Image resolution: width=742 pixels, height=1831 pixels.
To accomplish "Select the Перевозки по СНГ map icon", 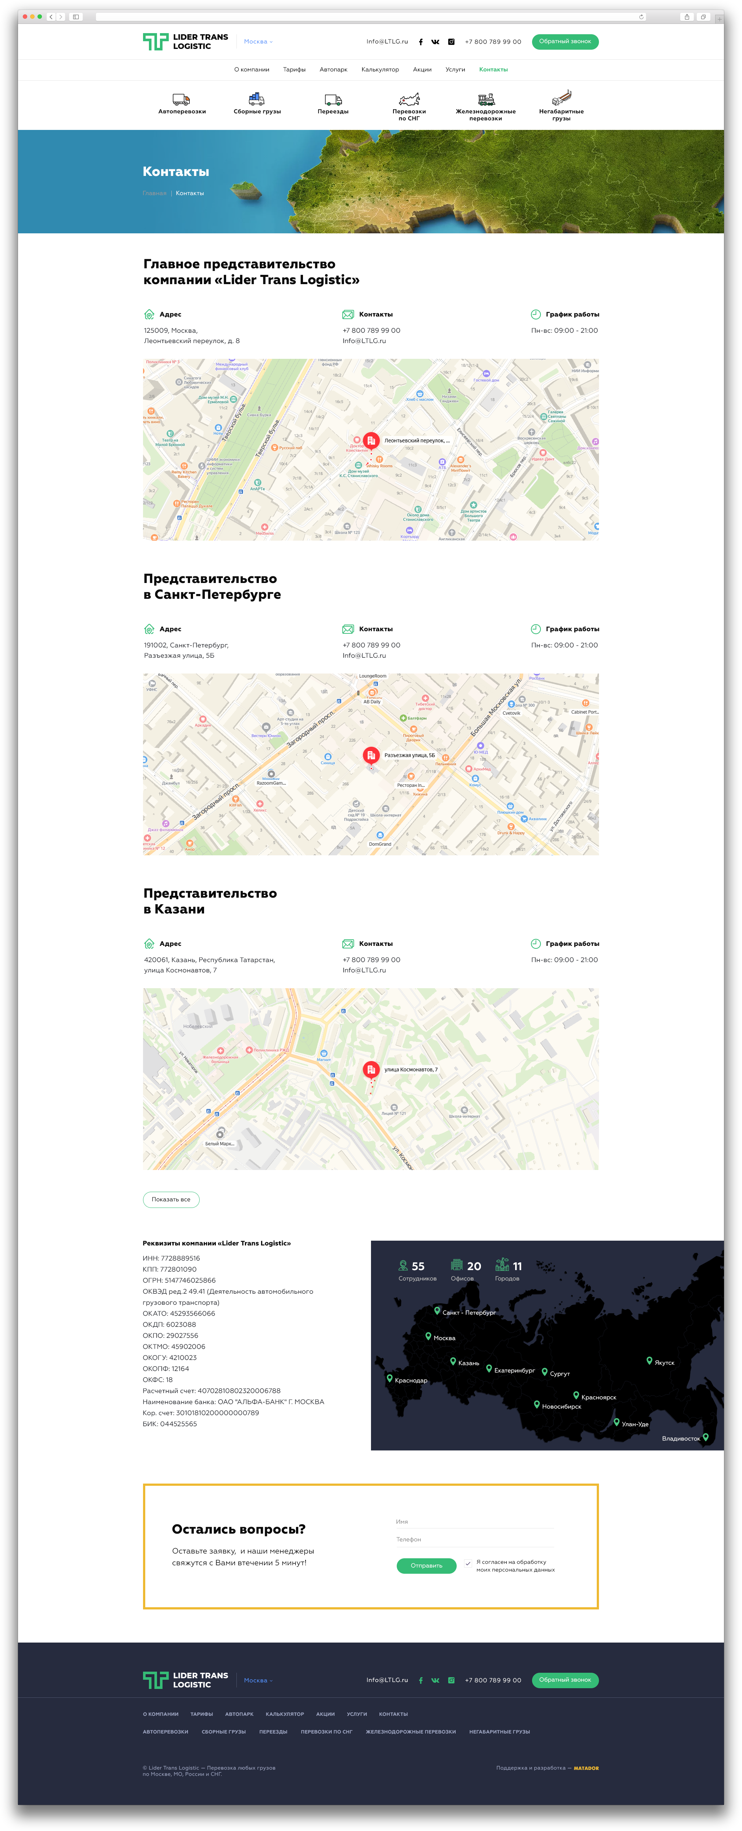I will [409, 99].
